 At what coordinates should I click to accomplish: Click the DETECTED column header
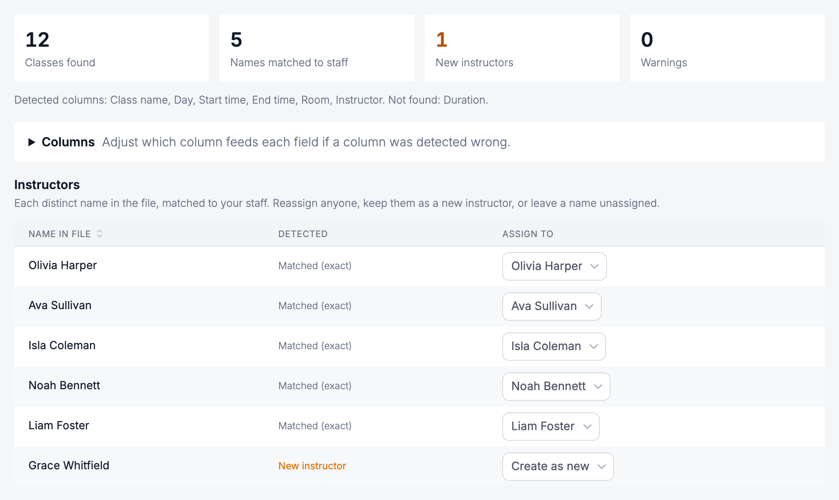point(303,234)
